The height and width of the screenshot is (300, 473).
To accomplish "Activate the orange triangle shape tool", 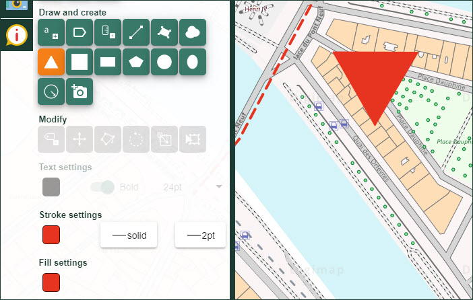I will click(51, 62).
